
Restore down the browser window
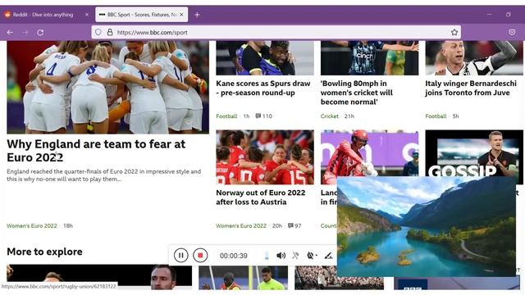coord(509,15)
